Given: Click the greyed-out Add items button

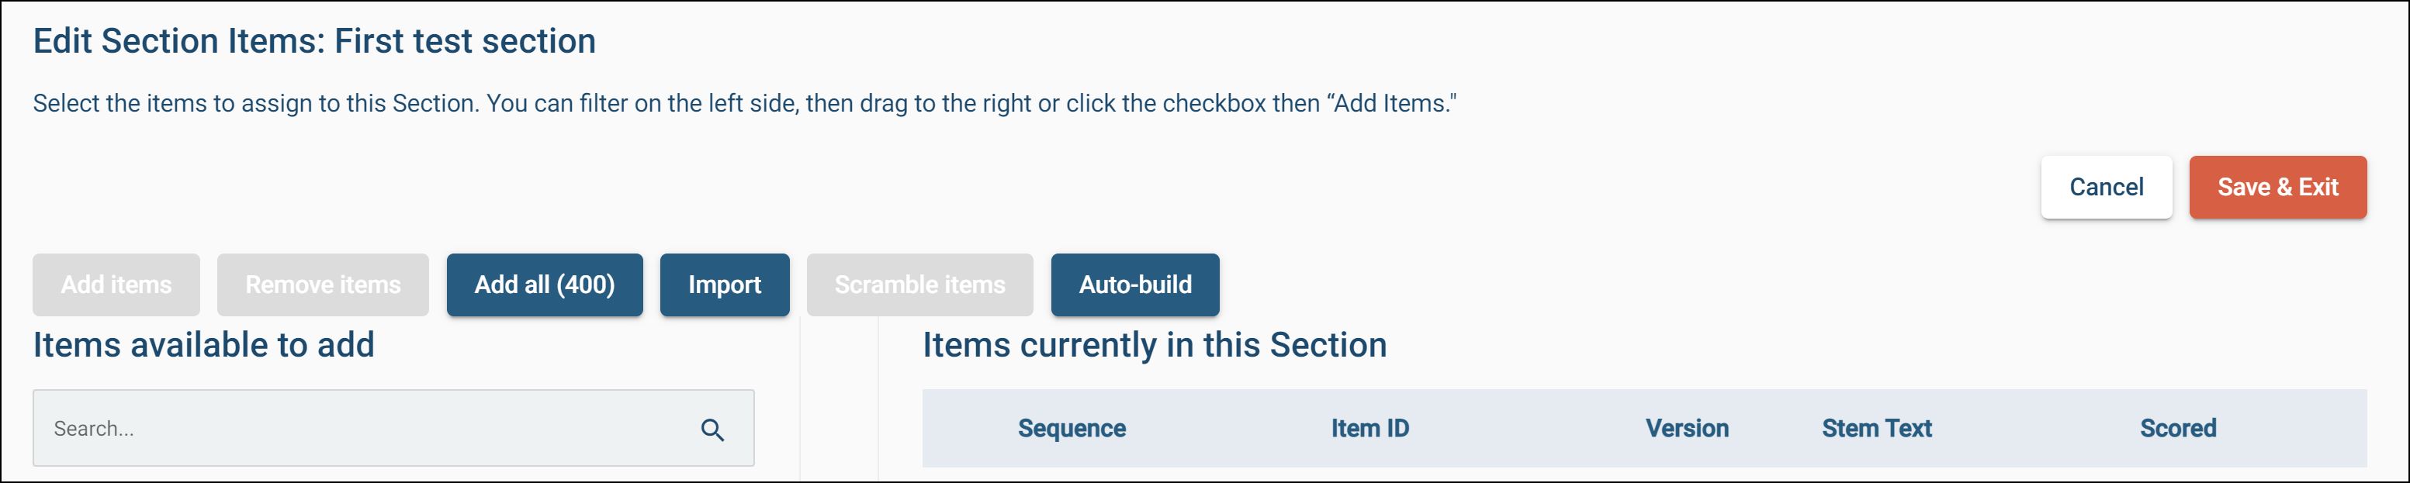Looking at the screenshot, I should tap(116, 285).
